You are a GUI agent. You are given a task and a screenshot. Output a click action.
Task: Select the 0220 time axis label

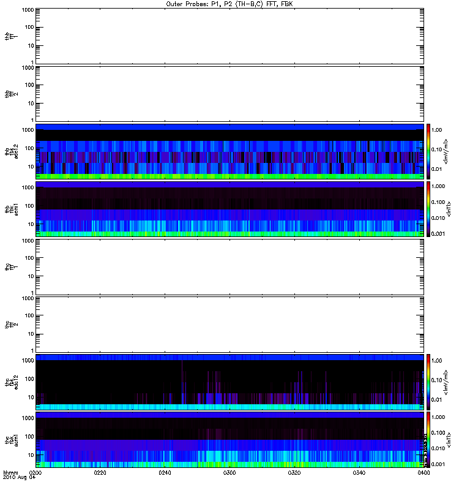pos(100,472)
